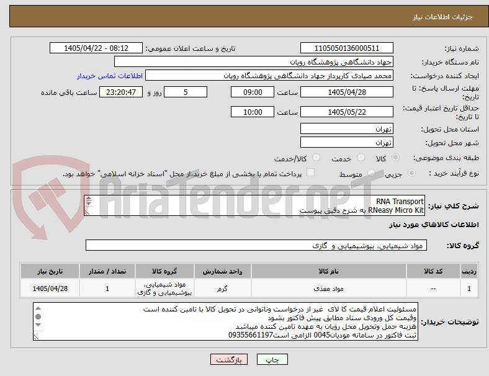
Task: Click the buyer organization name field
Action: (254, 61)
